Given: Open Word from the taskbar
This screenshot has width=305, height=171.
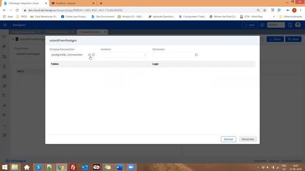Looking at the screenshot, I should pyautogui.click(x=119, y=167).
